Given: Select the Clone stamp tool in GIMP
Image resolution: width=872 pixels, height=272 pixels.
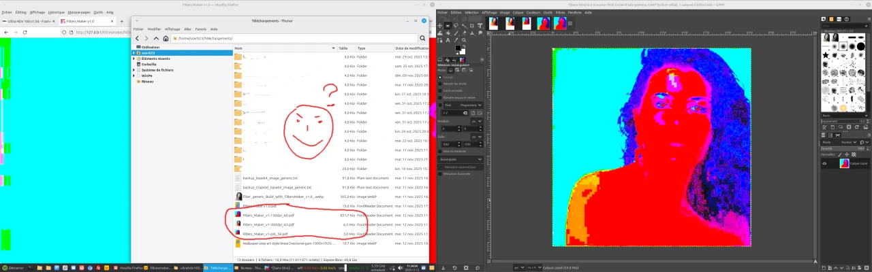Looking at the screenshot, I should tap(472, 33).
